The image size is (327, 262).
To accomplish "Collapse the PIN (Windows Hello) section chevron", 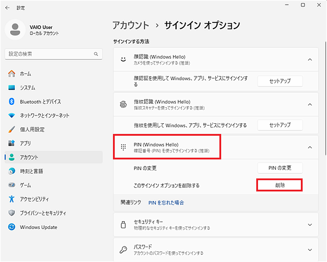I will coord(310,148).
